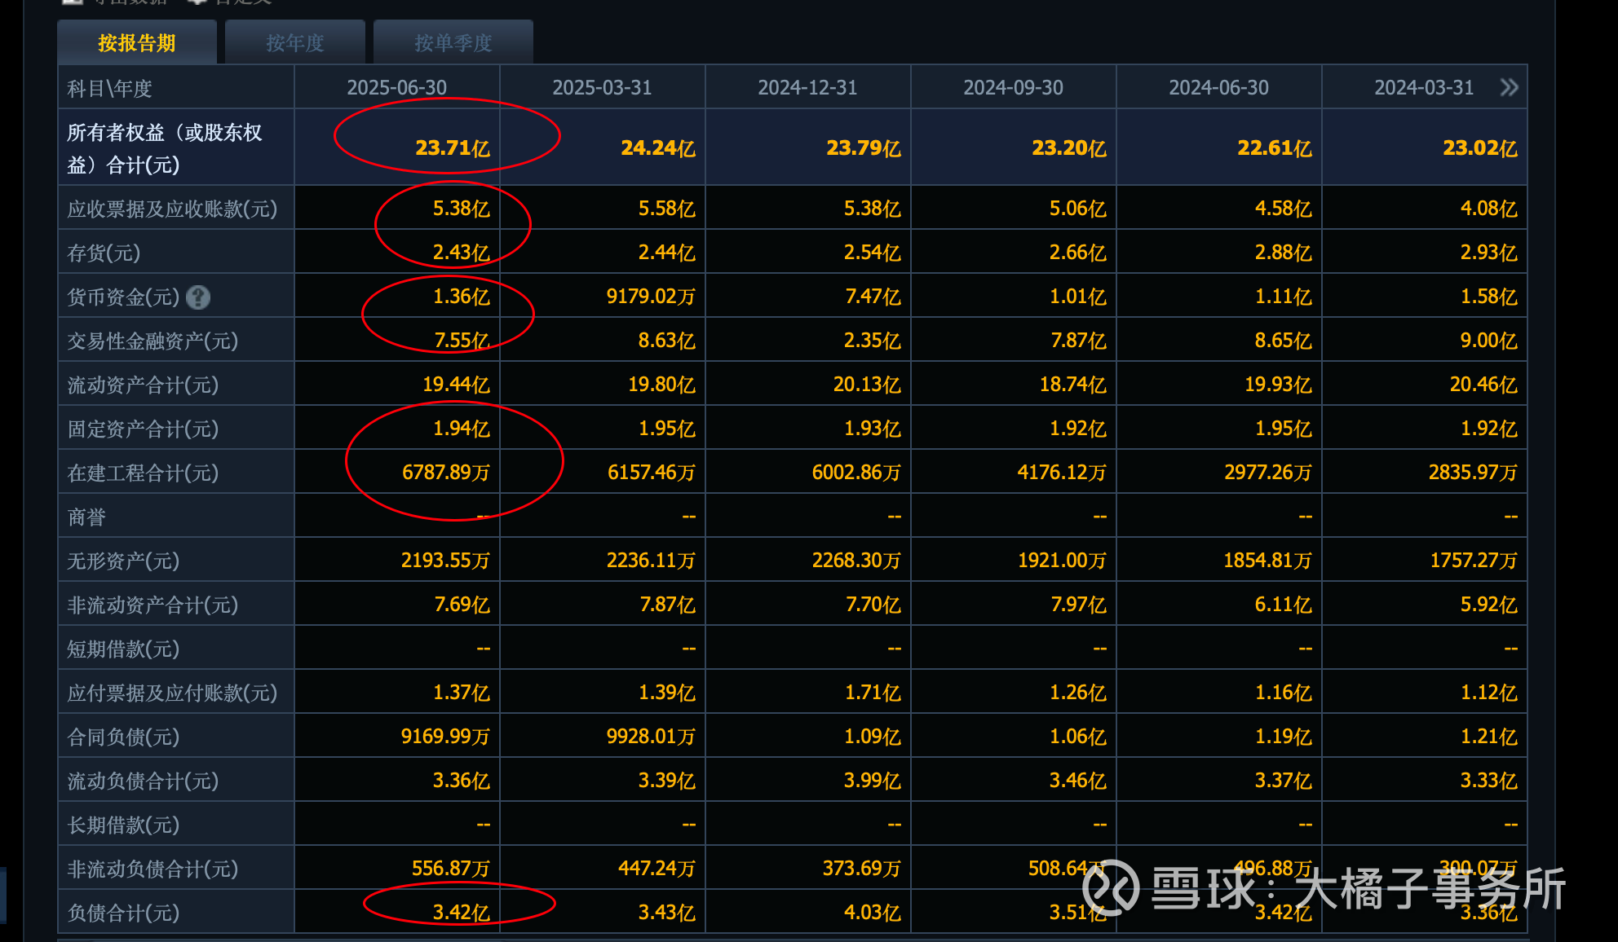This screenshot has height=942, width=1618.
Task: Click the 6787.89万 construction value
Action: coord(445,473)
